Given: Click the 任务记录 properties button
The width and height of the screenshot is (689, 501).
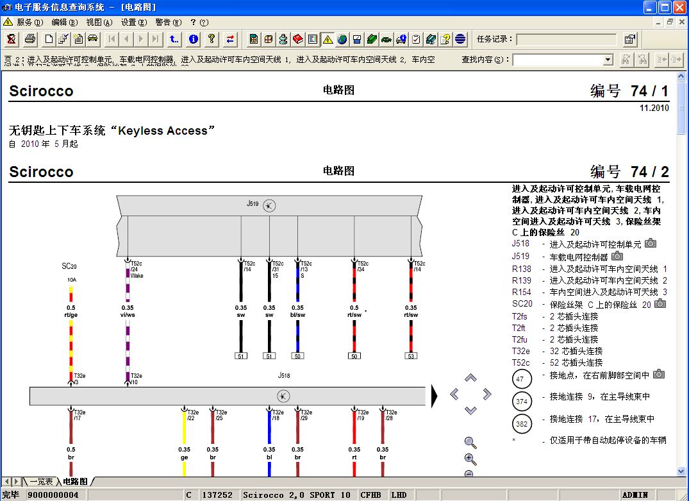Looking at the screenshot, I should tap(630, 39).
